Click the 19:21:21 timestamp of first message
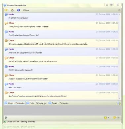 (x=107, y=14)
